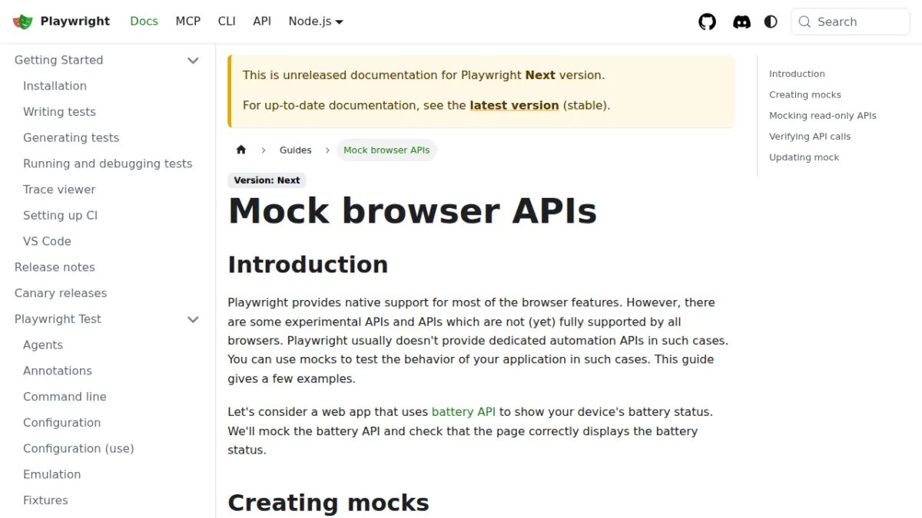The width and height of the screenshot is (922, 518).
Task: Open the Trace viewer page
Action: [59, 190]
